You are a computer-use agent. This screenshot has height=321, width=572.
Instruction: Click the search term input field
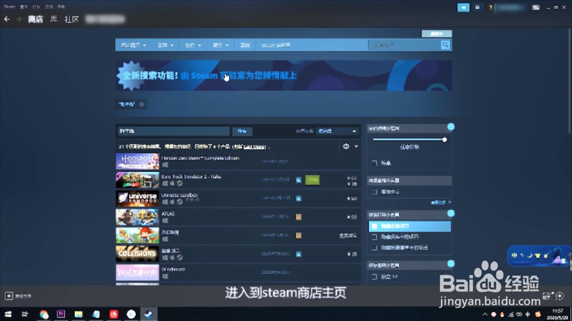[x=173, y=131]
